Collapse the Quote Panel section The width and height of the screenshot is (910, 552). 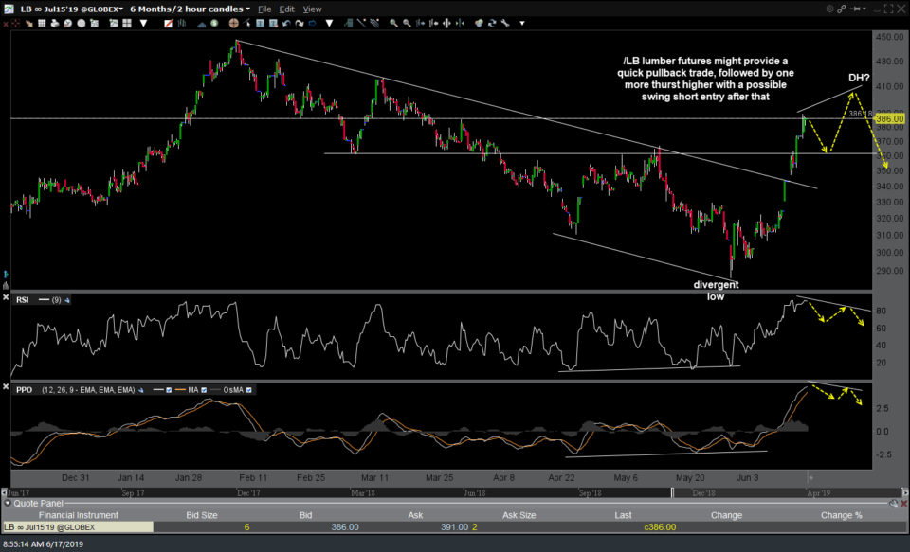point(6,503)
